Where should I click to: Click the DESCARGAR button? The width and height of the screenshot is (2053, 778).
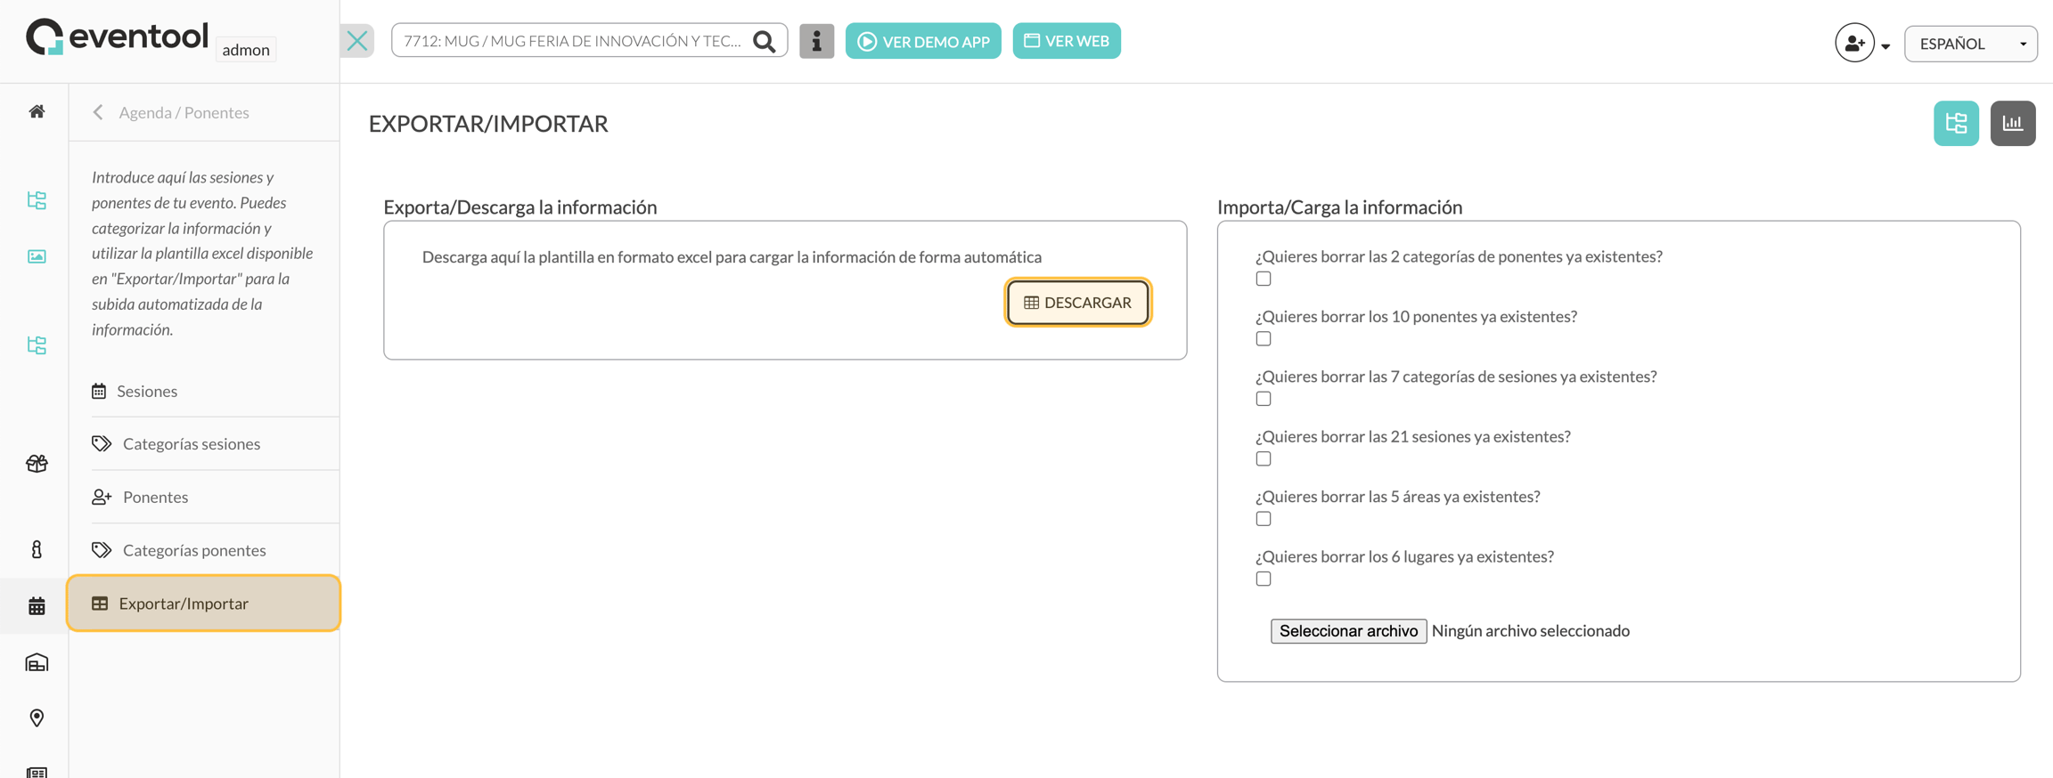click(x=1077, y=303)
